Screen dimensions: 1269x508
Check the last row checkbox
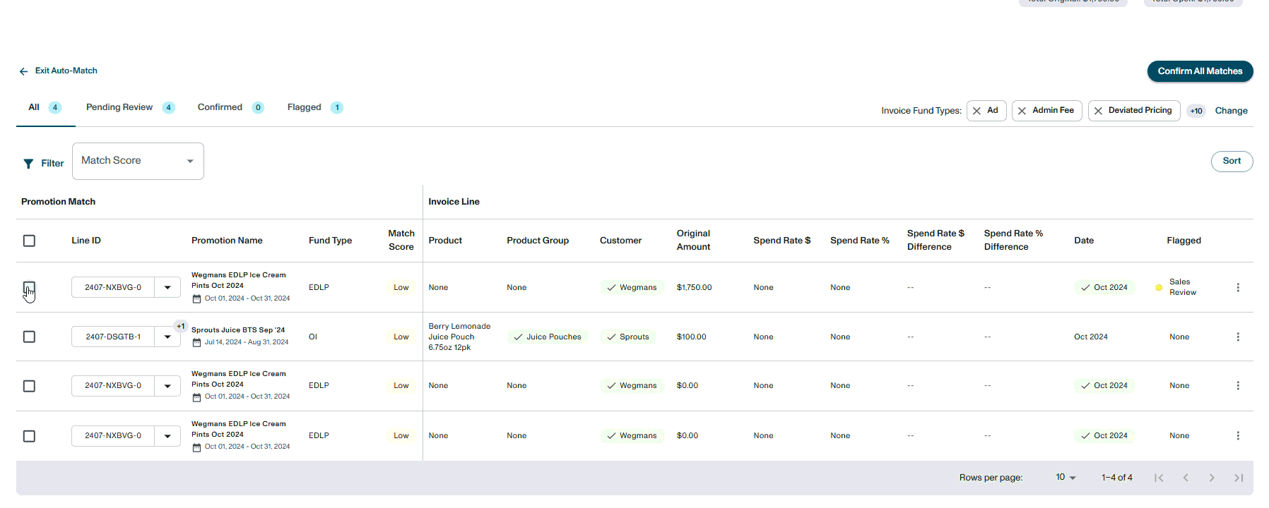[29, 436]
